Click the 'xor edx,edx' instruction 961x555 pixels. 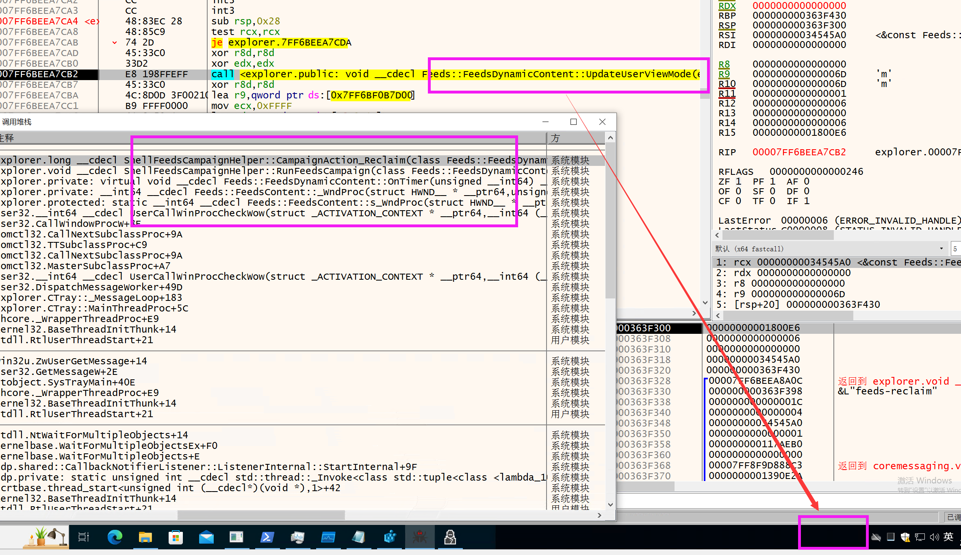pyautogui.click(x=243, y=63)
